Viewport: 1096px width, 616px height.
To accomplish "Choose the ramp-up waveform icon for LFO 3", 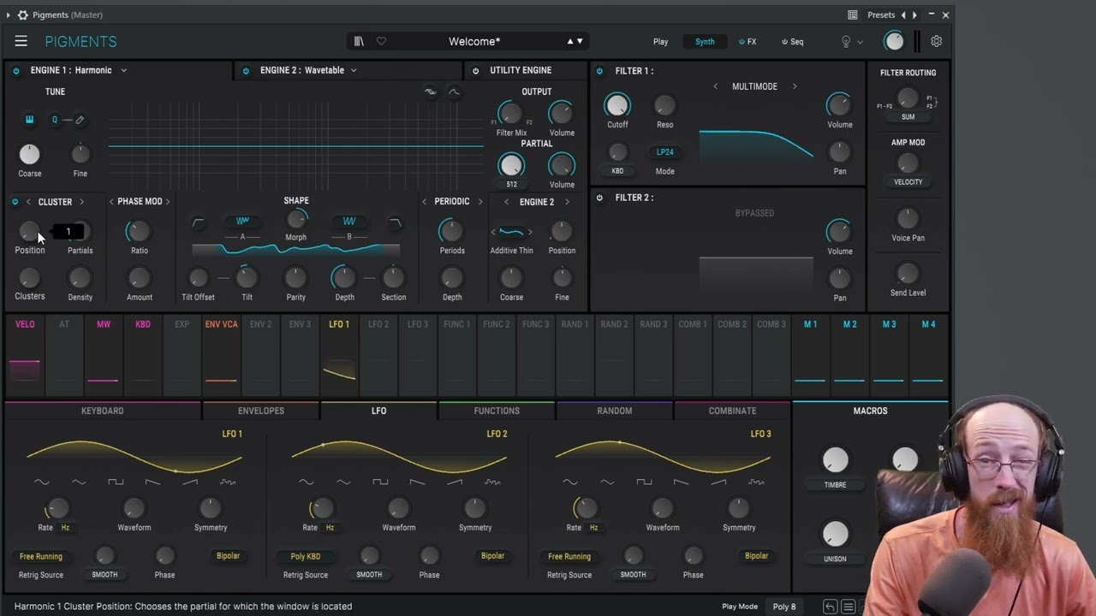I will (x=718, y=483).
